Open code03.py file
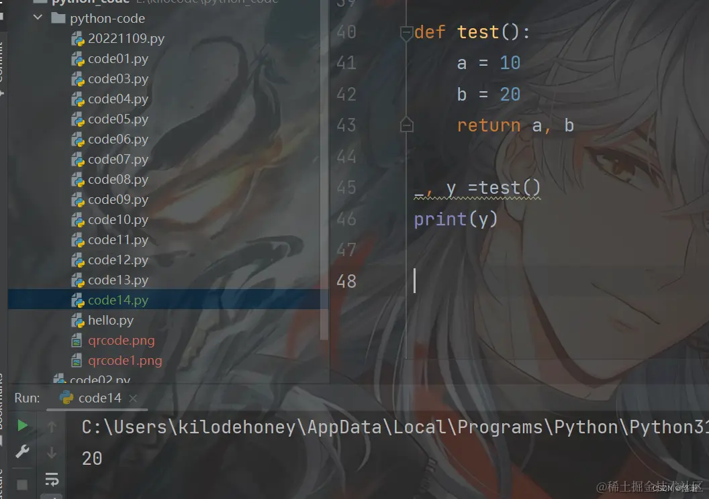 pyautogui.click(x=118, y=78)
